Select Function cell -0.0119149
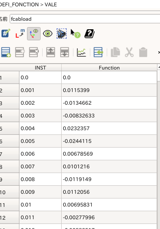Image resolution: width=160 pixels, height=229 pixels. pyautogui.click(x=109, y=179)
